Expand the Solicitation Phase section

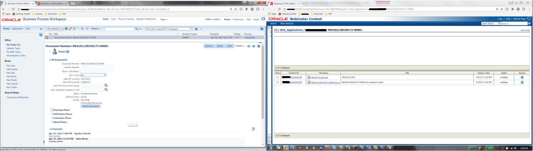(x=52, y=114)
